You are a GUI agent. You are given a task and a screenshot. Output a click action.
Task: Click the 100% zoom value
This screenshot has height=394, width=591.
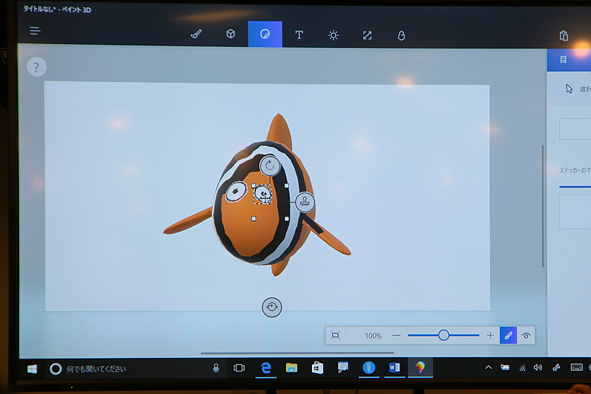373,336
